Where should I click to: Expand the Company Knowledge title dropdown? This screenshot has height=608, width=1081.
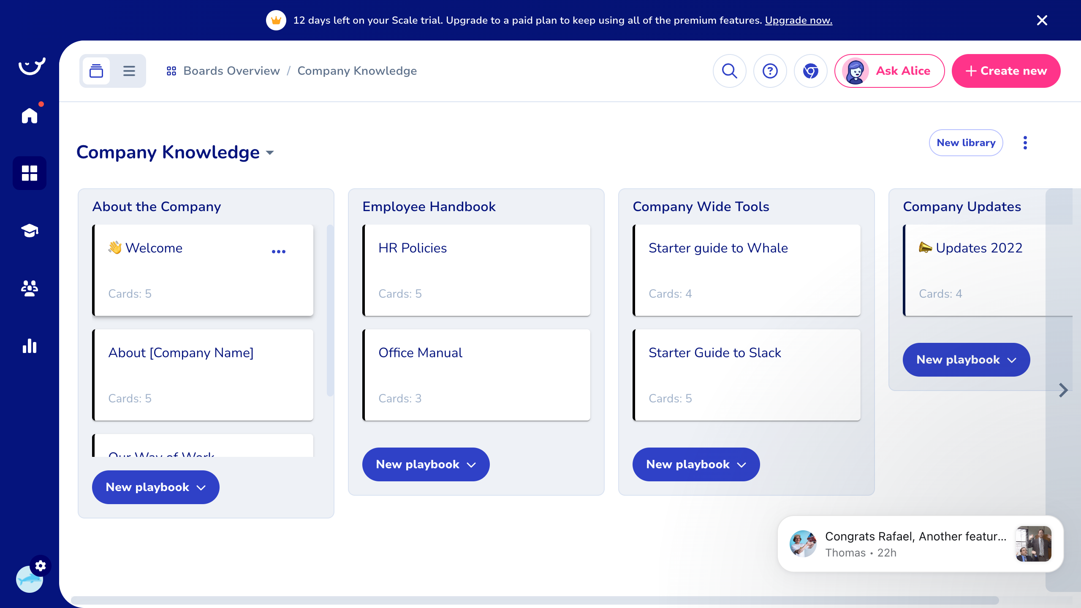(x=270, y=153)
